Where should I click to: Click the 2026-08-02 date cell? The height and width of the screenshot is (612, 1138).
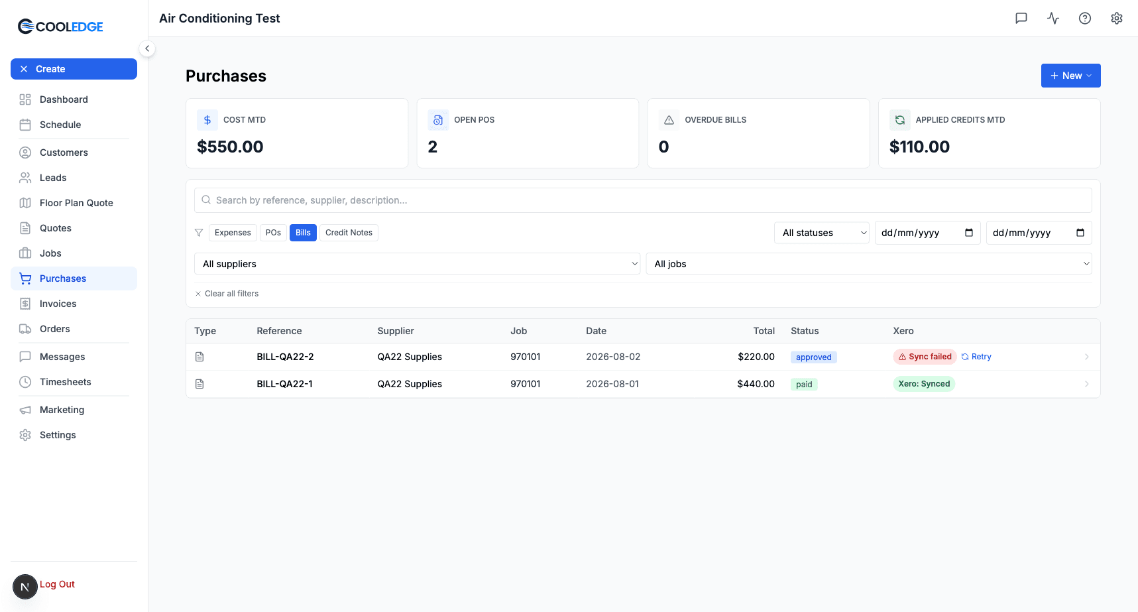tap(613, 357)
